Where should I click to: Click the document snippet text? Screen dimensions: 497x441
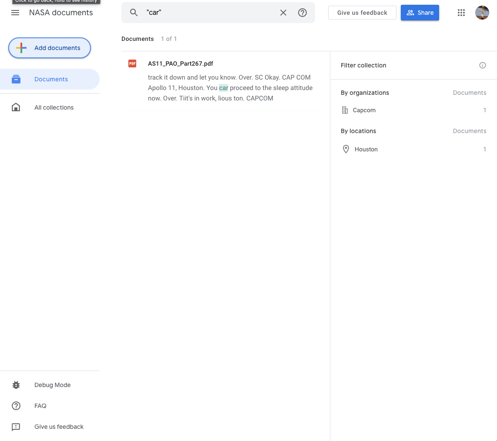[230, 88]
